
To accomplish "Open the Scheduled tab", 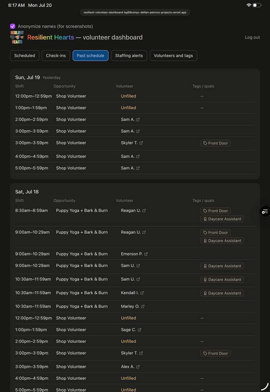I will 24,55.
